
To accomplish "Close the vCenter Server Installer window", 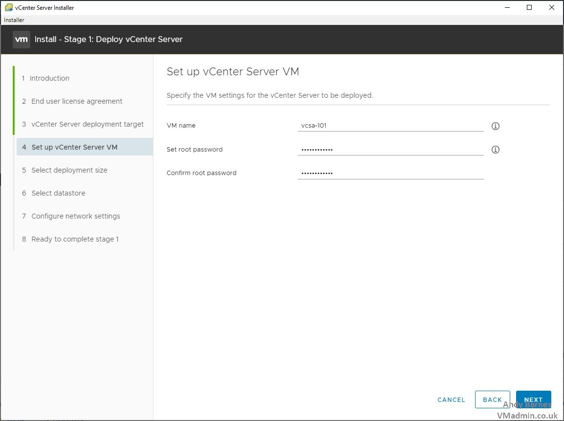I will (x=551, y=7).
